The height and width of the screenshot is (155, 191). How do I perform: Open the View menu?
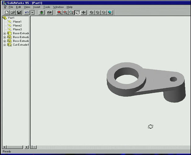coord(27,7)
